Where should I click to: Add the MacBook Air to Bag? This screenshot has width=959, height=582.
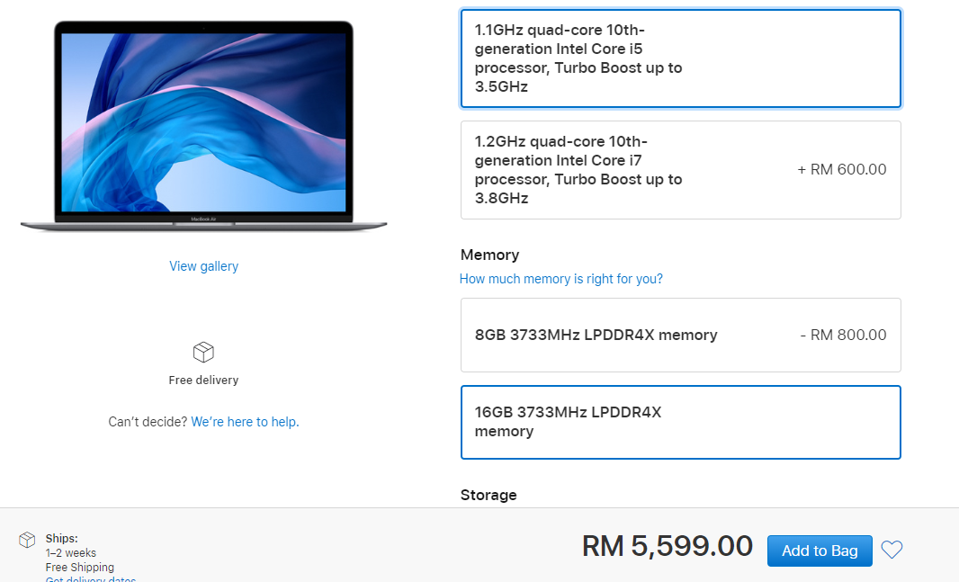tap(820, 551)
